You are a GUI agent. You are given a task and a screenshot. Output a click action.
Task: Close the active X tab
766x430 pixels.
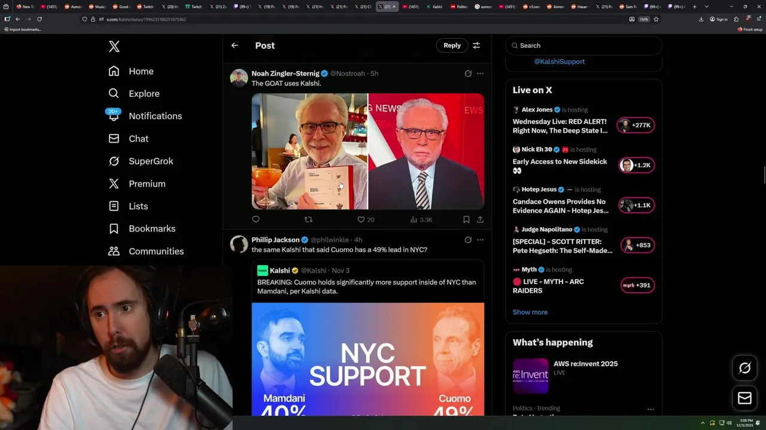394,7
